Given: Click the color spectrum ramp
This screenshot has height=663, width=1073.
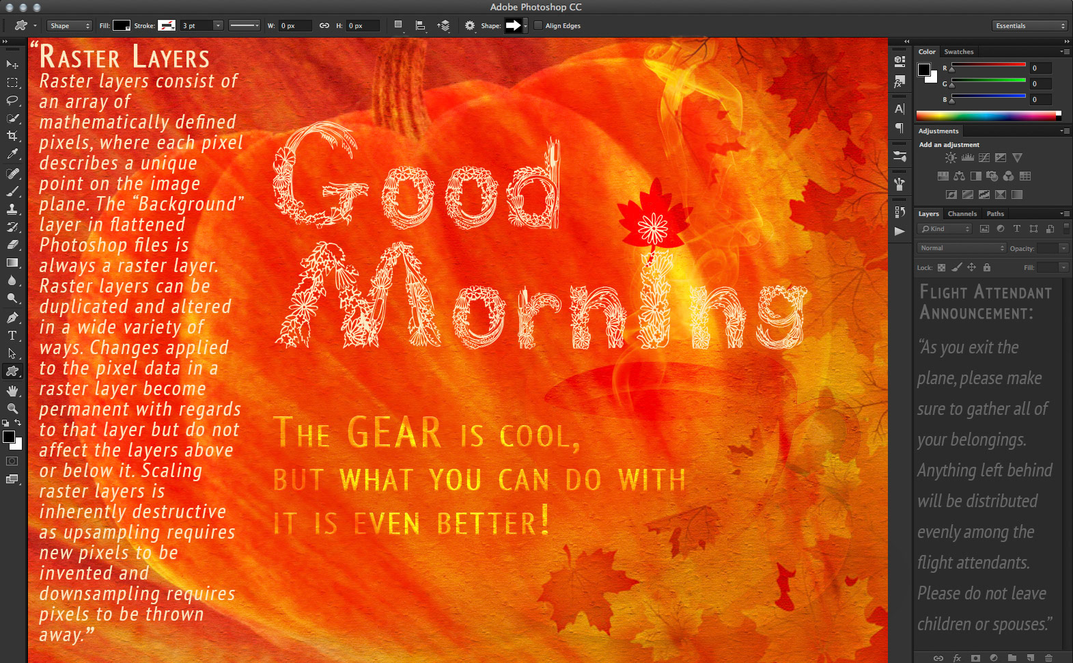Looking at the screenshot, I should (x=988, y=116).
